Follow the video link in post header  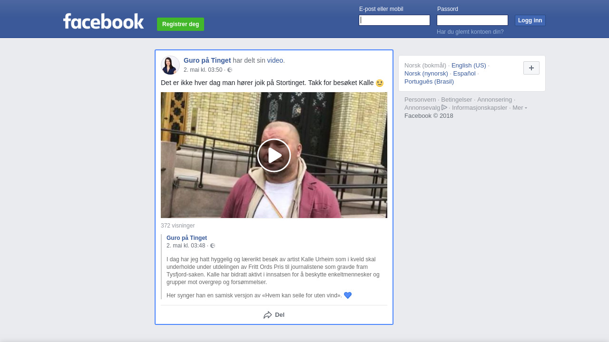pos(275,60)
